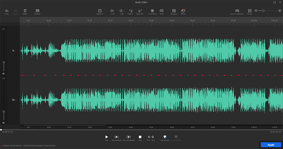Select the FR channel label
Viewport: 283px width, 149px height.
13,100
